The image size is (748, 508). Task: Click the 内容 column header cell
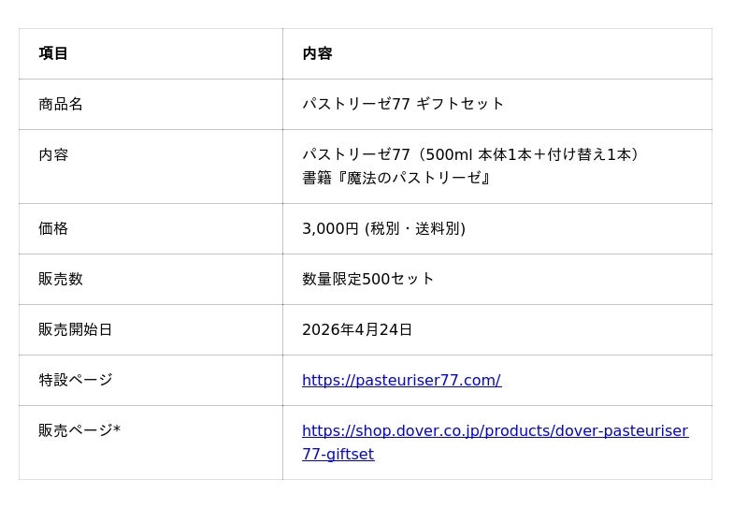[317, 53]
